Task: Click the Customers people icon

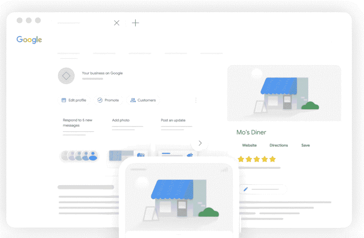Action: coord(133,100)
